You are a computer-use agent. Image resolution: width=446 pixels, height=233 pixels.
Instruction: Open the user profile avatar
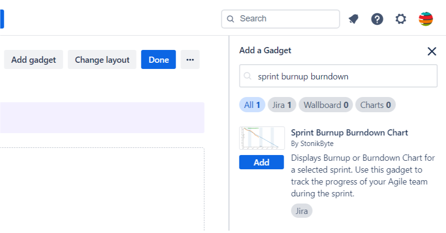pyautogui.click(x=426, y=19)
